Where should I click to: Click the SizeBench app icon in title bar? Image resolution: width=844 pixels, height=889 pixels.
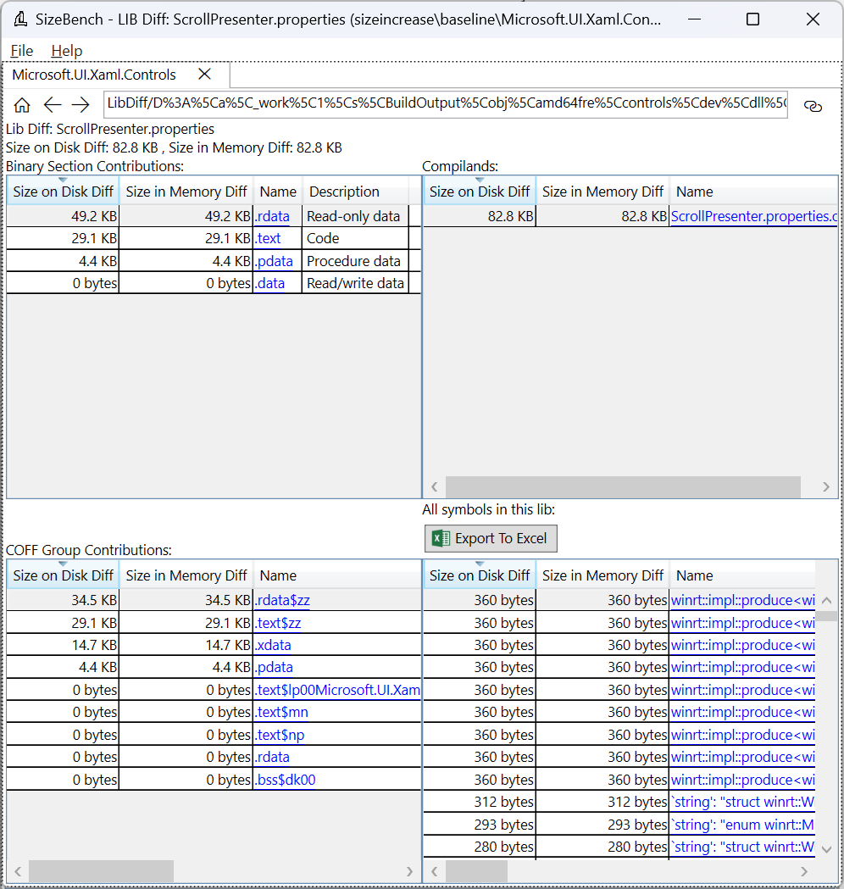click(21, 19)
